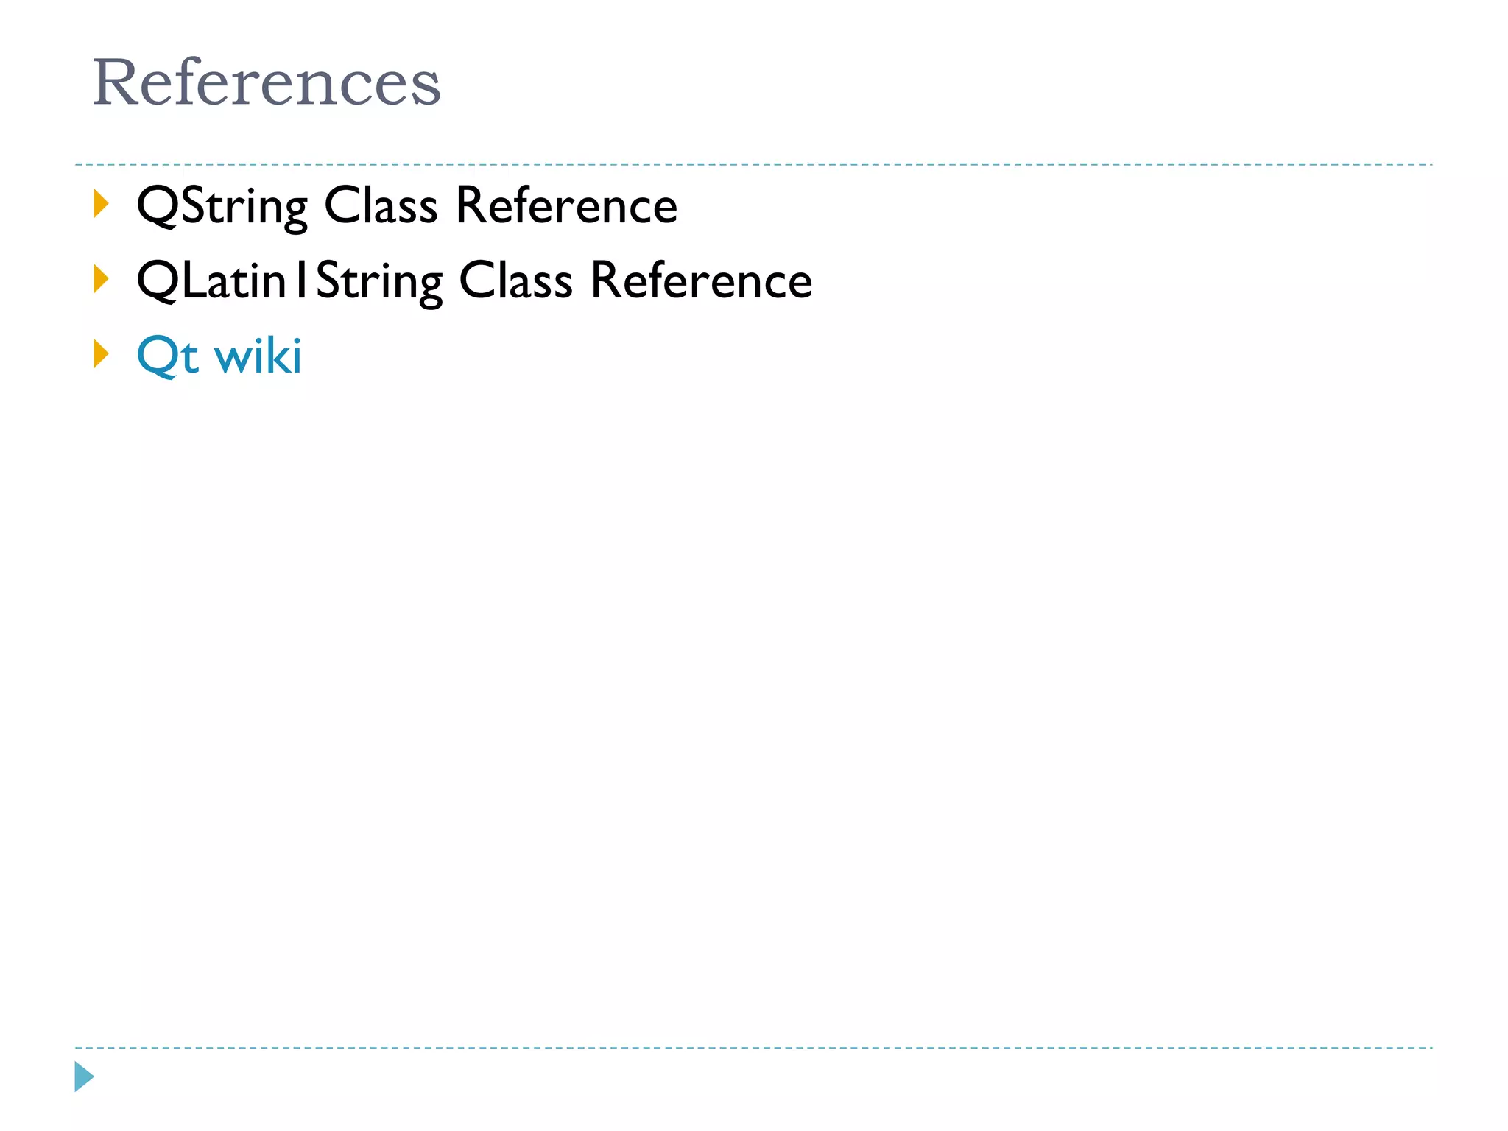This screenshot has height=1131, width=1508.
Task: Click the word Reference in the QString bullet
Action: coord(566,205)
